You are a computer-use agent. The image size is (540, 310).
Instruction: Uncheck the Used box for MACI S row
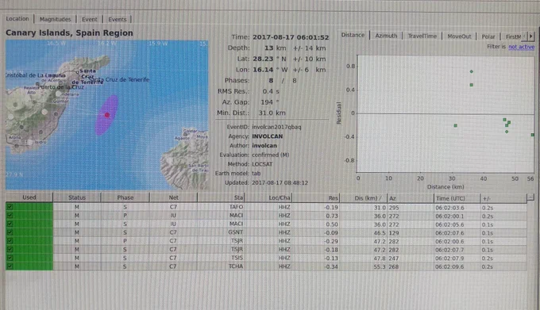point(10,224)
